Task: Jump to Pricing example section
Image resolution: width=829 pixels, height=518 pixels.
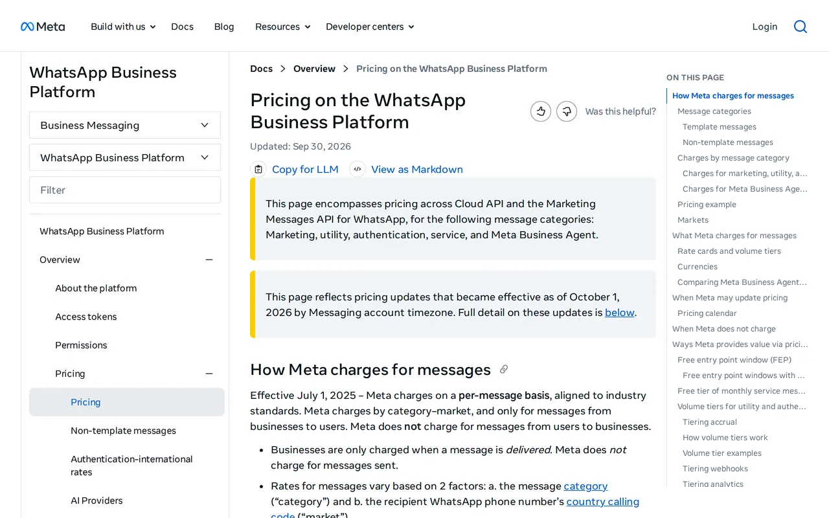Action: click(707, 205)
